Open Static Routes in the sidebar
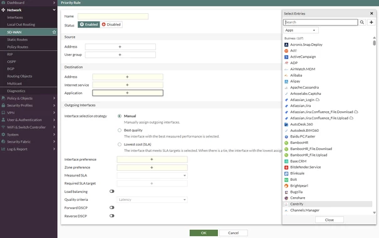Screen dimensions: 379x238 (x=17, y=40)
